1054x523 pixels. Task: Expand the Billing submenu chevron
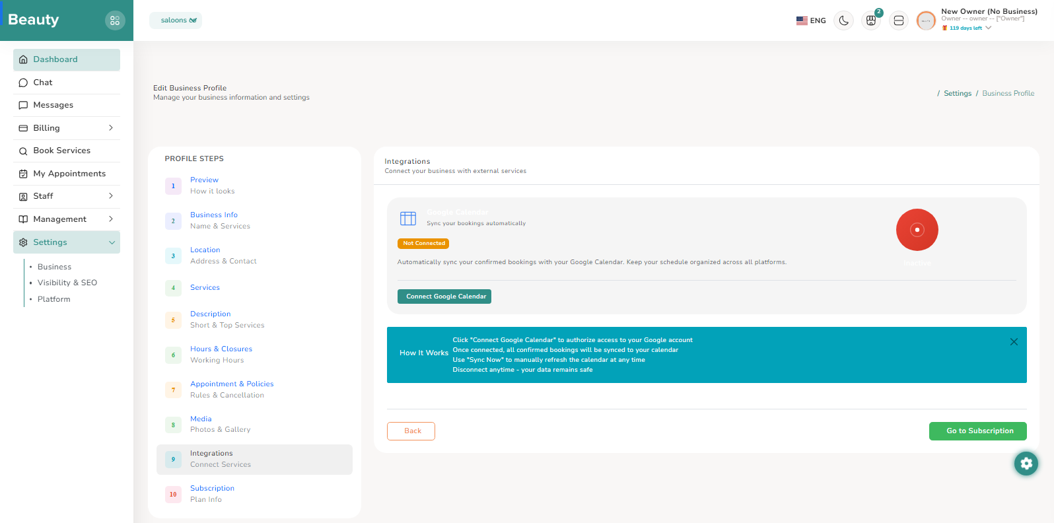click(110, 128)
